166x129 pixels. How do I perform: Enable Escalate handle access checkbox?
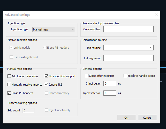pos(125,76)
